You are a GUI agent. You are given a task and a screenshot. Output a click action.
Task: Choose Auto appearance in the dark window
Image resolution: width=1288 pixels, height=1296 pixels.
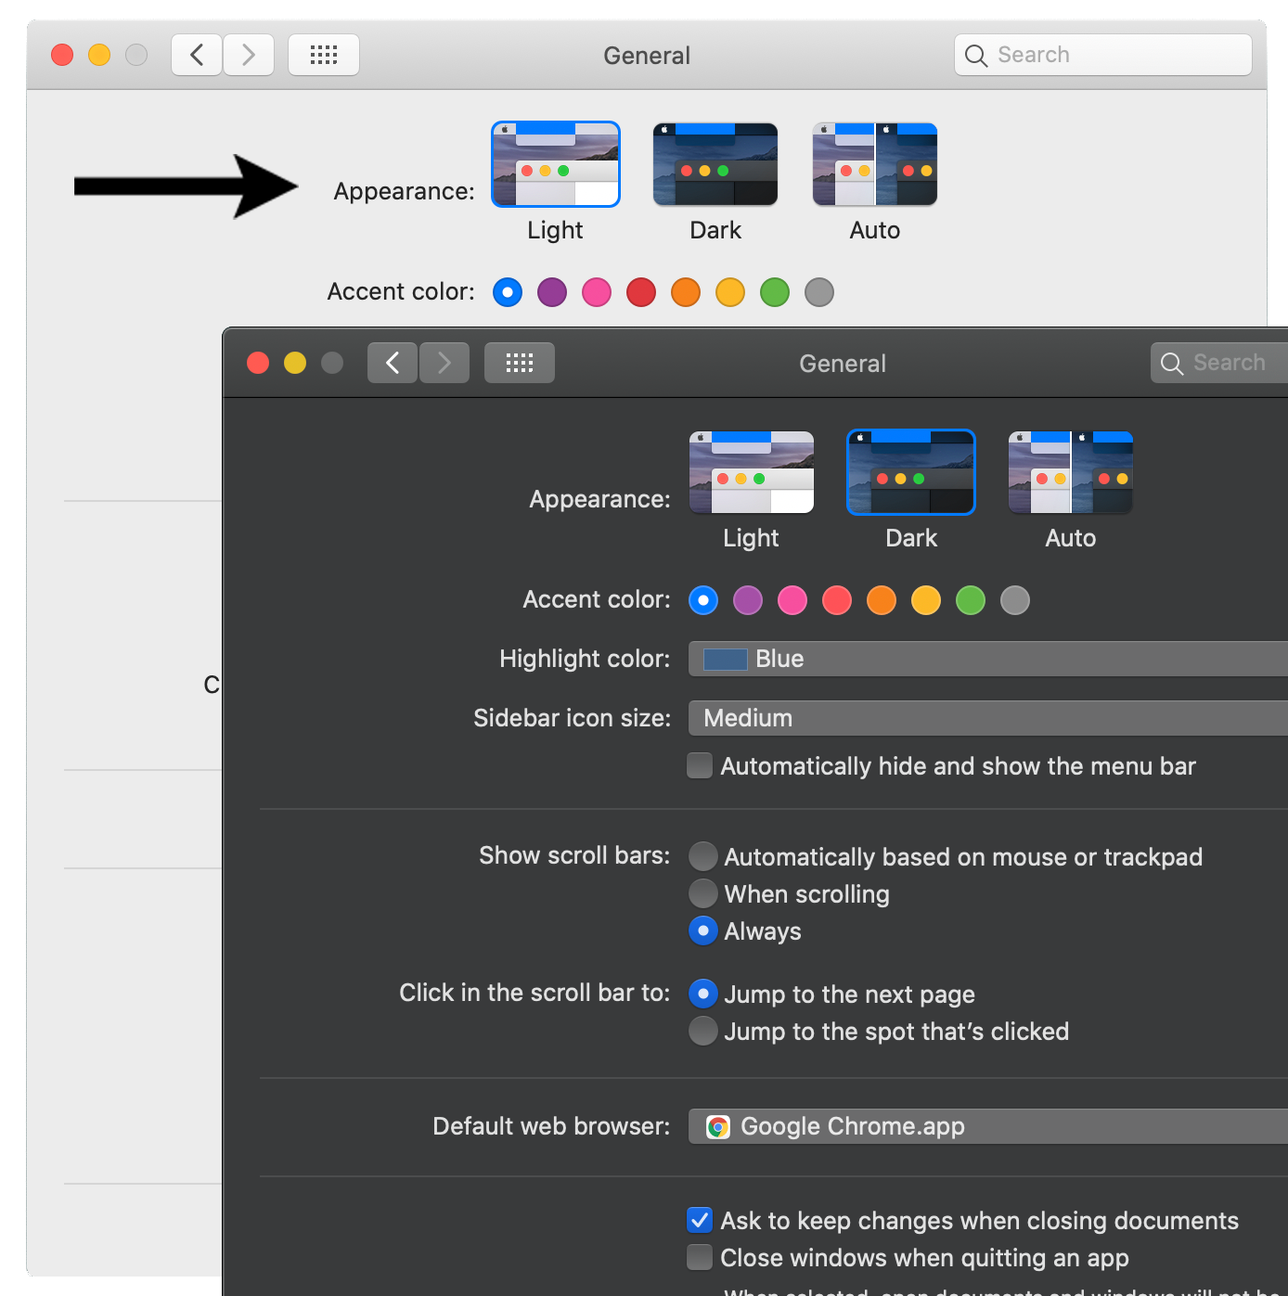[x=1070, y=472]
